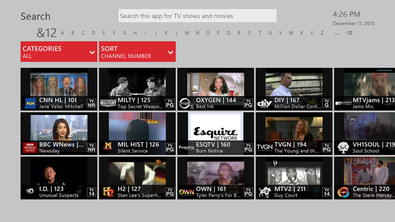Select letter M on the alphabet bar
The width and height of the screenshot is (395, 222).
(187, 33)
